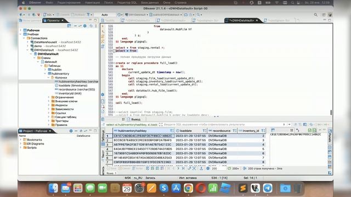This screenshot has width=351, height=197.
Task: Click inside line 533 select from staging.rental
Action: [140, 48]
